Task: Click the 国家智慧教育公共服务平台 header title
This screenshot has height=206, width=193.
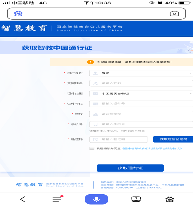Action: (x=89, y=27)
